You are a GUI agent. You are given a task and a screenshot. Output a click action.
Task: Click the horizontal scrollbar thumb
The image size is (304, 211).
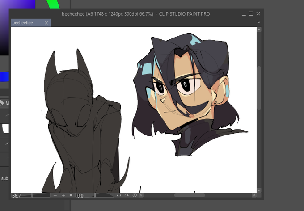(190, 195)
